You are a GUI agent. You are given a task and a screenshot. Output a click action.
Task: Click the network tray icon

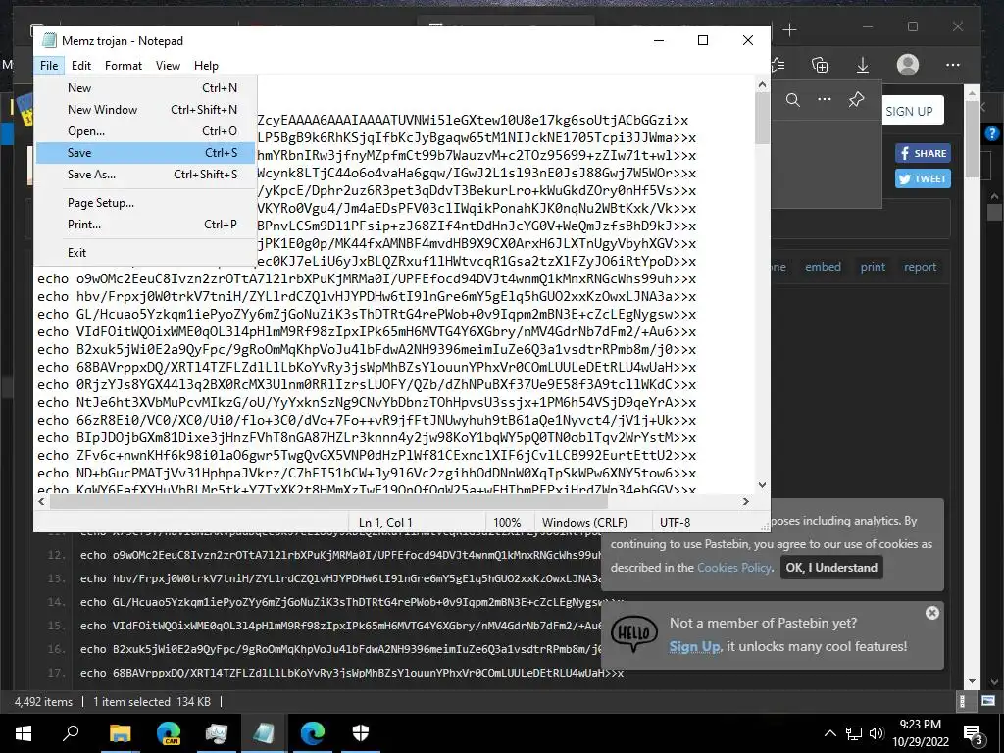point(854,733)
